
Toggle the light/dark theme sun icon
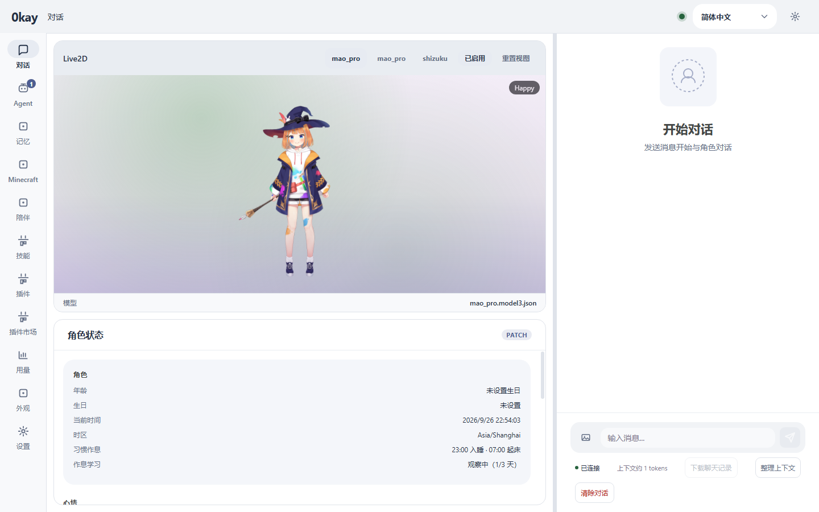(795, 16)
